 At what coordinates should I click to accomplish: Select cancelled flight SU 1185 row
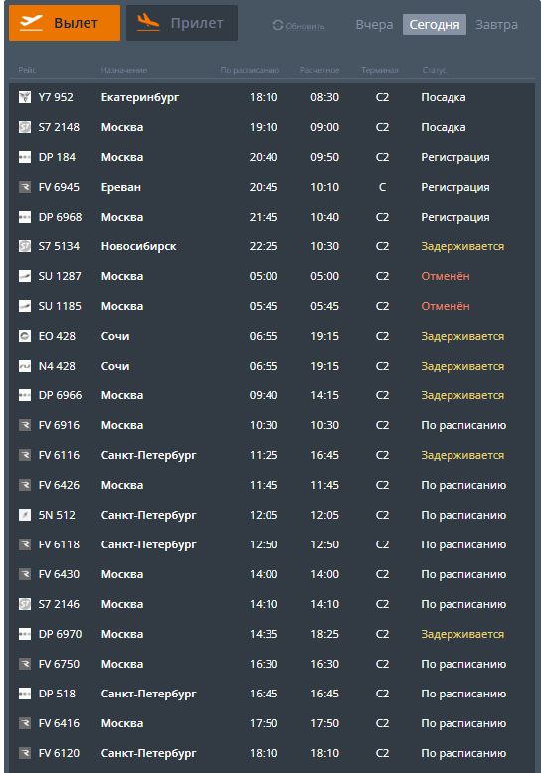pyautogui.click(x=271, y=306)
